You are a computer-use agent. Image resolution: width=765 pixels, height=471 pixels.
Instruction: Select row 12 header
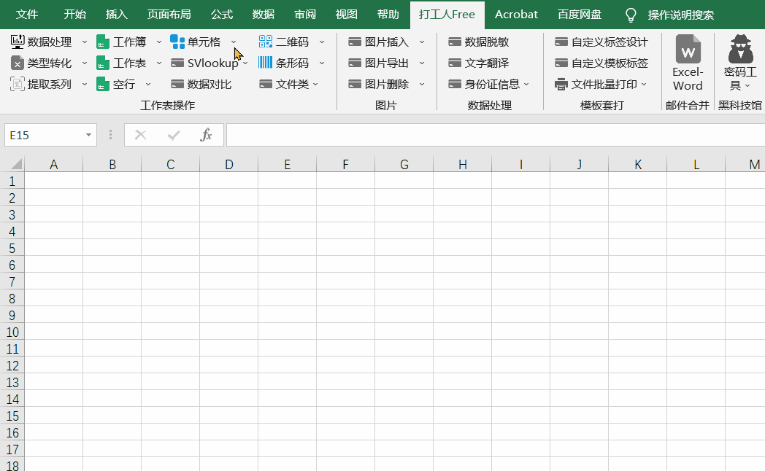point(12,365)
